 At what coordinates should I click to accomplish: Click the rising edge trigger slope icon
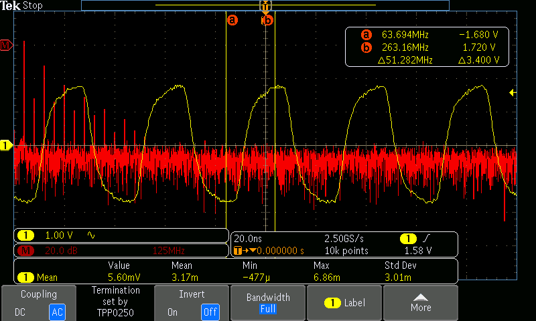click(427, 239)
